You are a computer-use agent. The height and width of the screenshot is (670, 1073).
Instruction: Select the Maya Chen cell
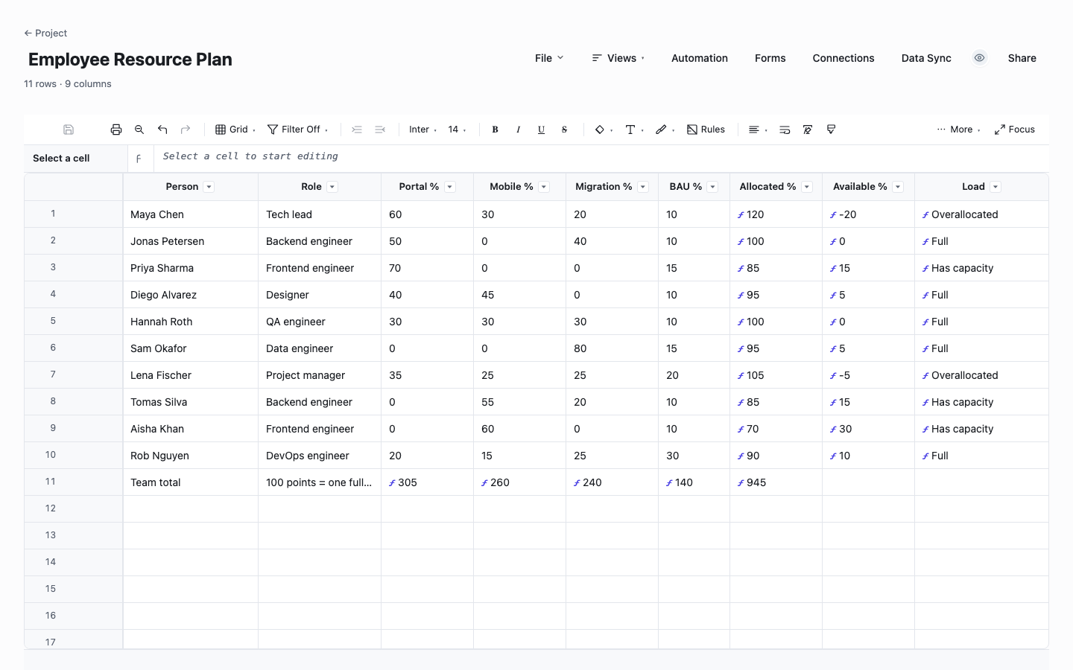point(191,214)
